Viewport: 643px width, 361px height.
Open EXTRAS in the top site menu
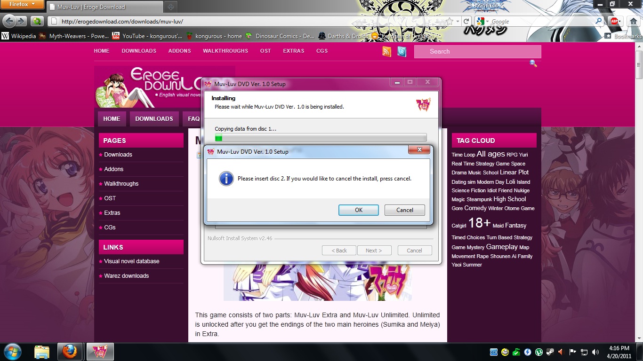click(x=294, y=51)
